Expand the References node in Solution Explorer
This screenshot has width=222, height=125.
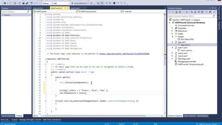(x=172, y=31)
